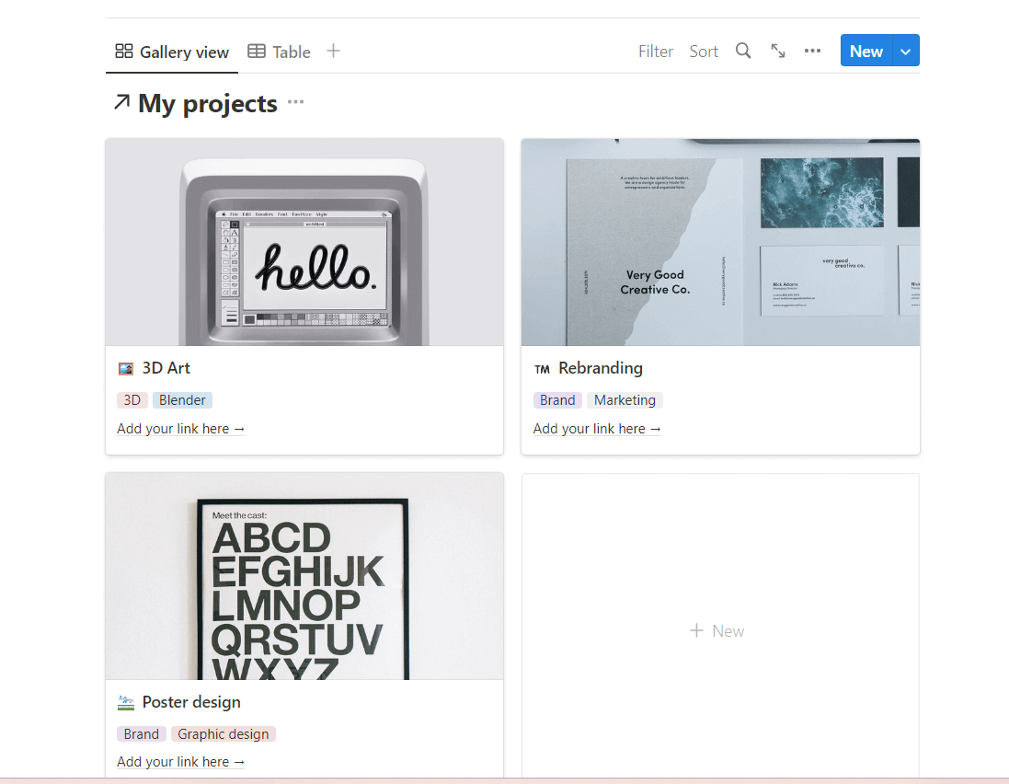Expand the New button dropdown arrow

[905, 52]
